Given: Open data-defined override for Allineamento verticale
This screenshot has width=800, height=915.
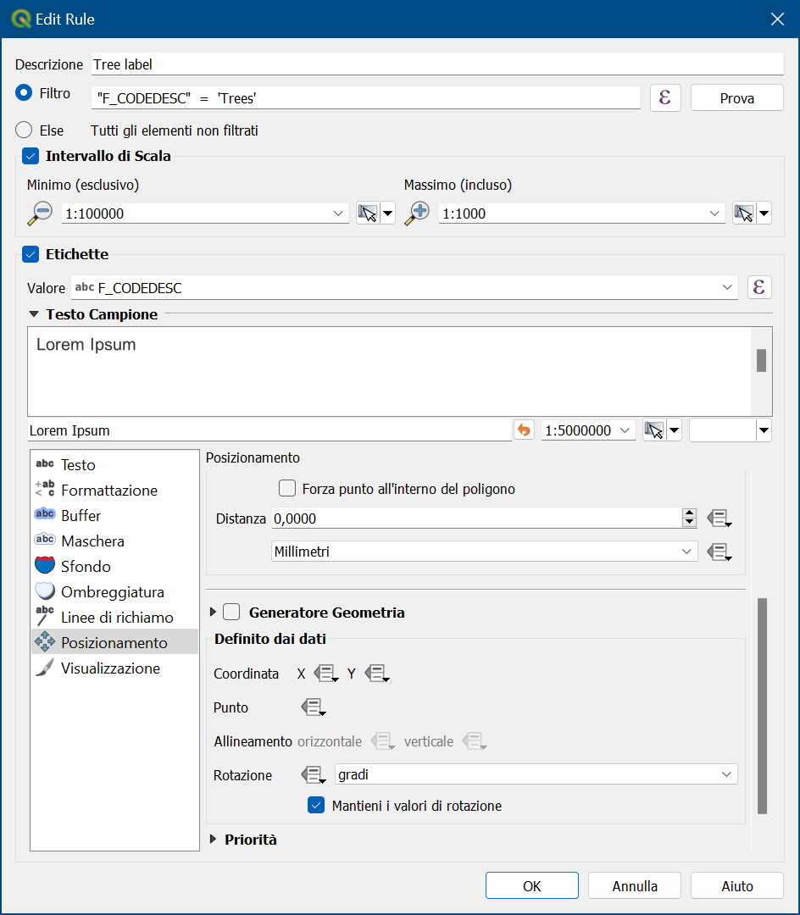Looking at the screenshot, I should pyautogui.click(x=475, y=741).
